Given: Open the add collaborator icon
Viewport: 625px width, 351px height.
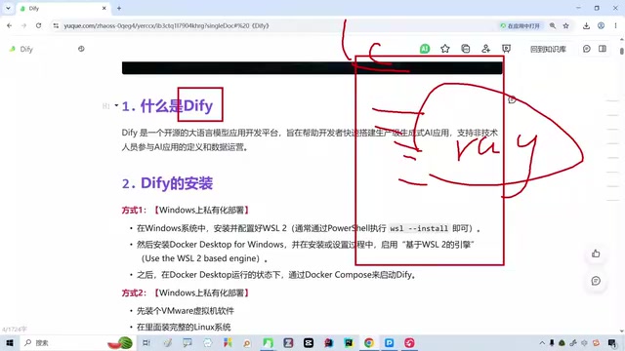Looking at the screenshot, I should pos(485,49).
